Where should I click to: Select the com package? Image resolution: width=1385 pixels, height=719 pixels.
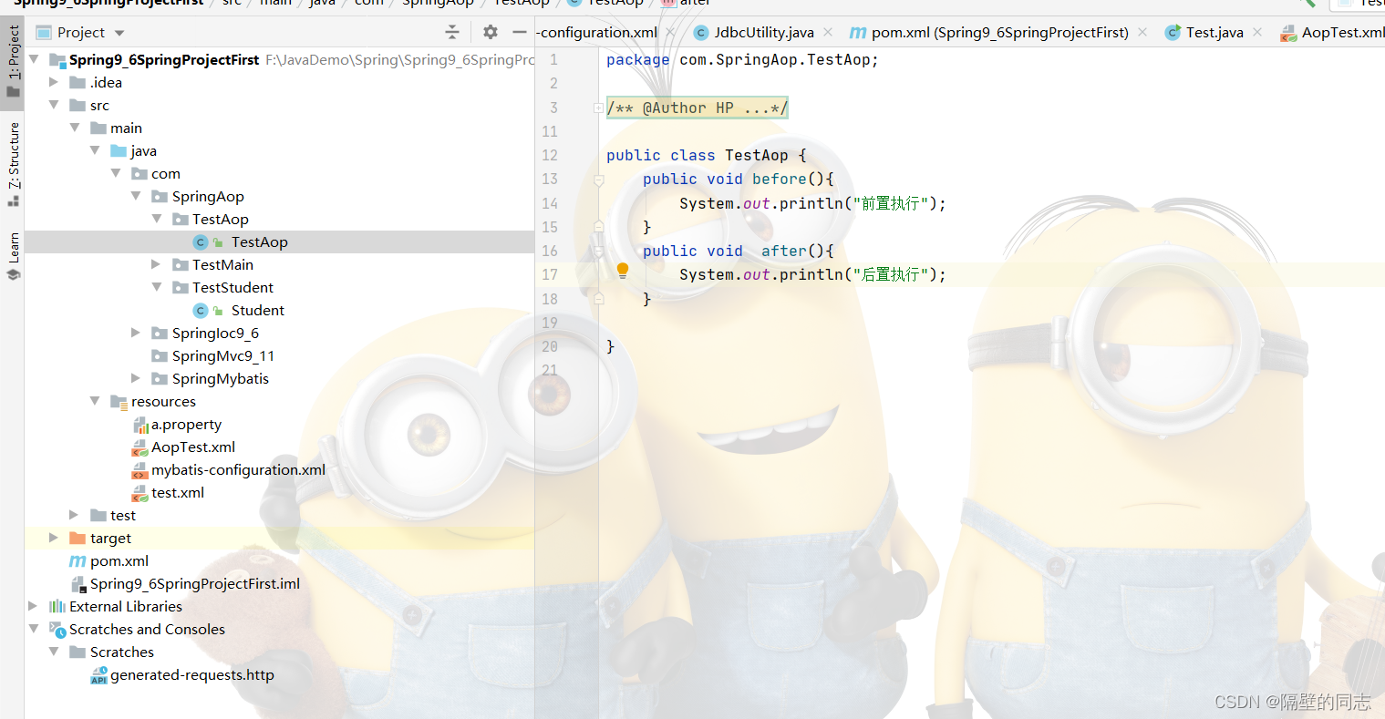[x=165, y=174]
